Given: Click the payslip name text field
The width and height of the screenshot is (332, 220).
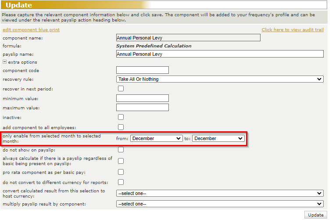Looking at the screenshot, I should click(220, 54).
